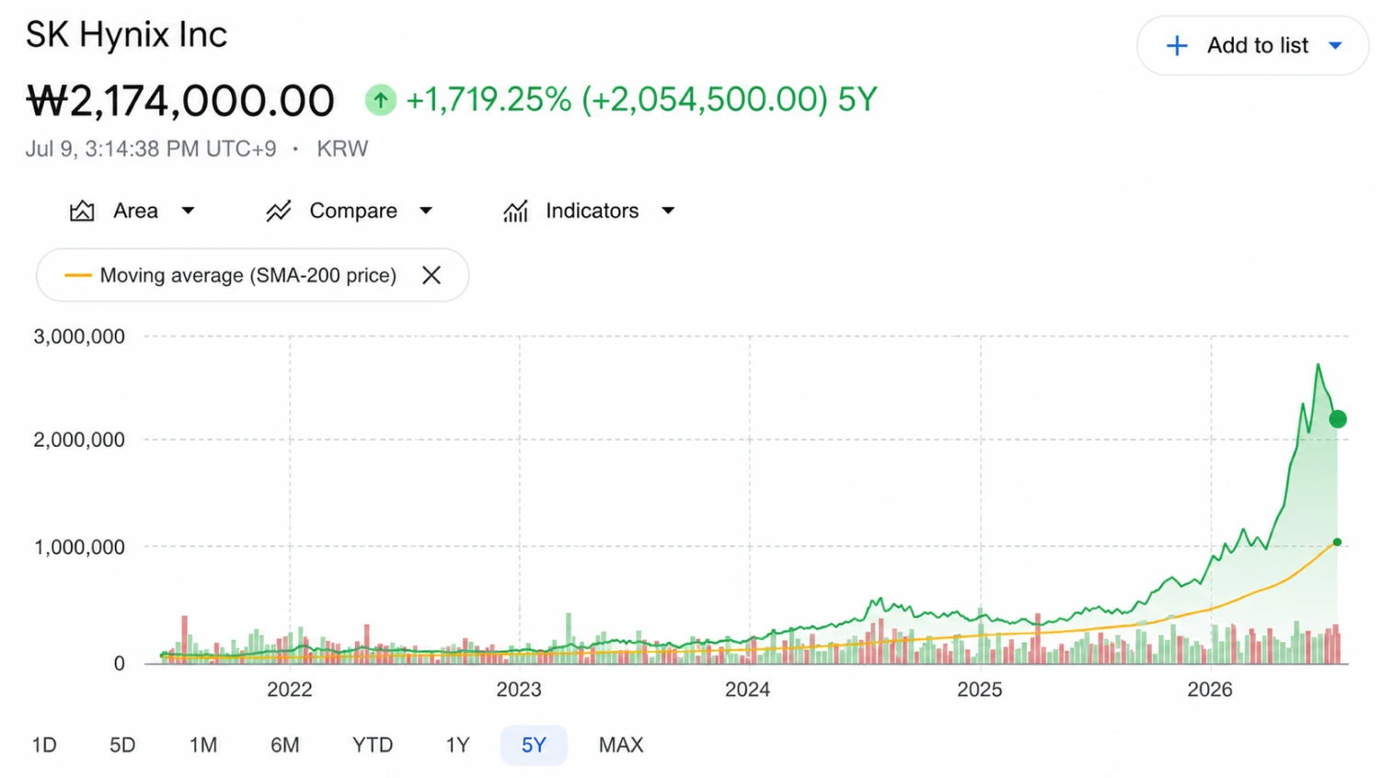Click the SMA-200 line end dot
The image size is (1393, 778).
tap(1337, 543)
